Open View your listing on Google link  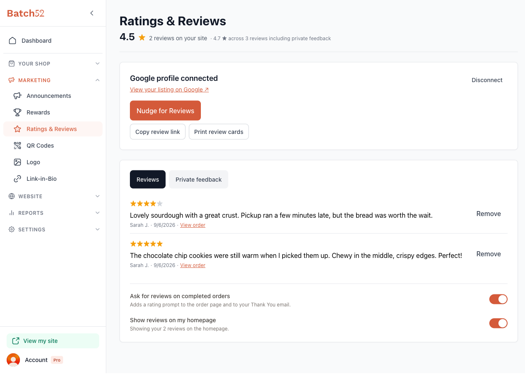coord(169,90)
